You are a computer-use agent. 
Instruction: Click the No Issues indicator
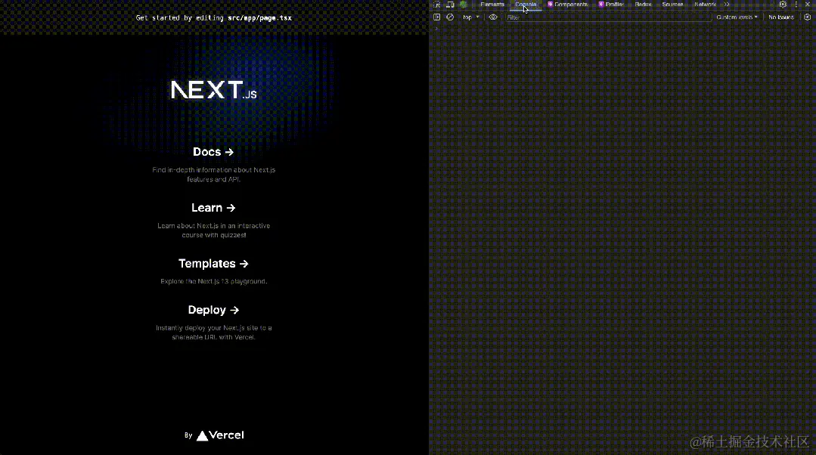[781, 17]
